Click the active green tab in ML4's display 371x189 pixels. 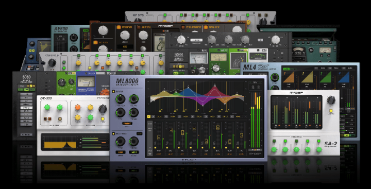286,68
